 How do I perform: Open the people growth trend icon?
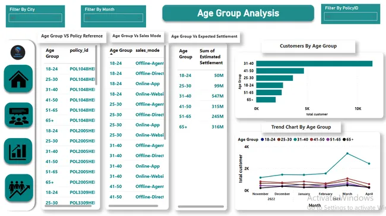pyautogui.click(x=19, y=188)
